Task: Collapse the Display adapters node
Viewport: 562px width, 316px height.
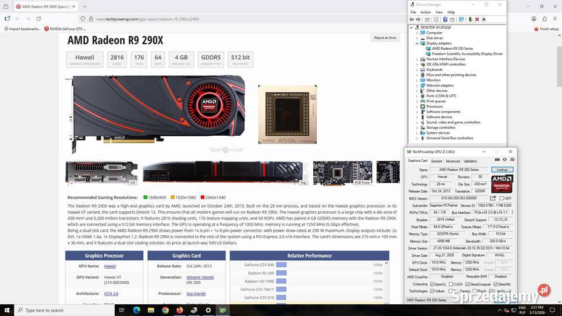Action: (x=417, y=43)
